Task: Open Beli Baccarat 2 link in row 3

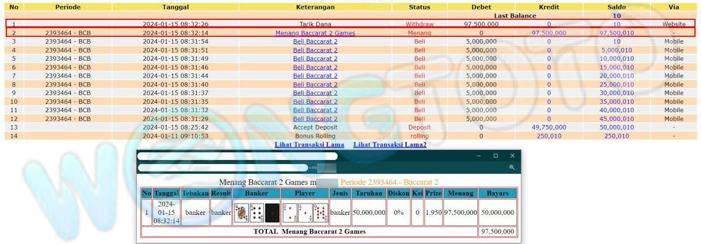Action: pos(315,42)
